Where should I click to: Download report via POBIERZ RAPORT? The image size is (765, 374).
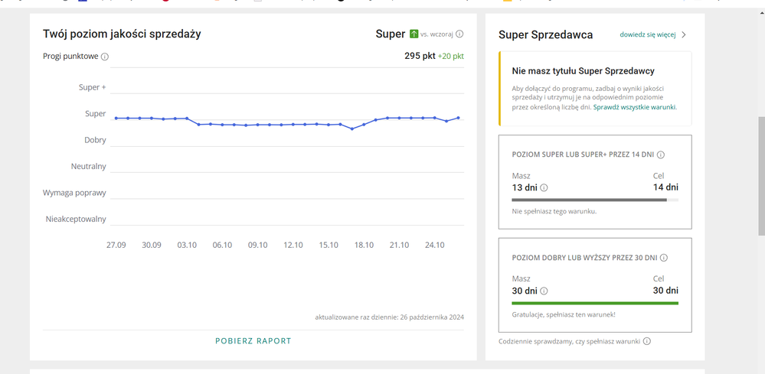(x=253, y=341)
